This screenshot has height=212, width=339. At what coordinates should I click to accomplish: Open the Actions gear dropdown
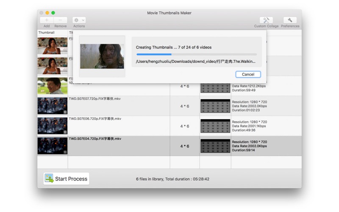(79, 20)
